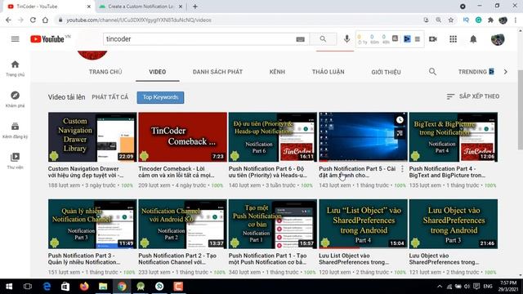
Task: Open Custom Navigation Drawer video title
Action: tap(86, 172)
